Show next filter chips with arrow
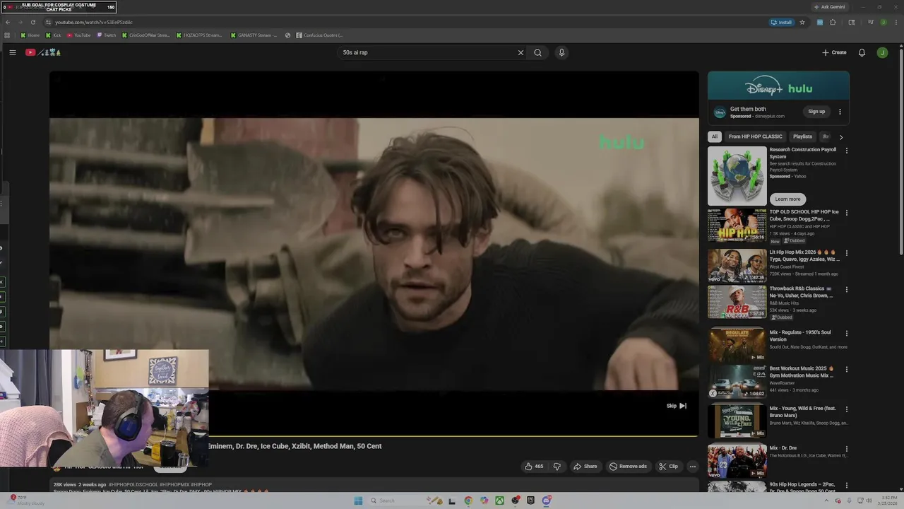The width and height of the screenshot is (904, 509). click(x=840, y=137)
